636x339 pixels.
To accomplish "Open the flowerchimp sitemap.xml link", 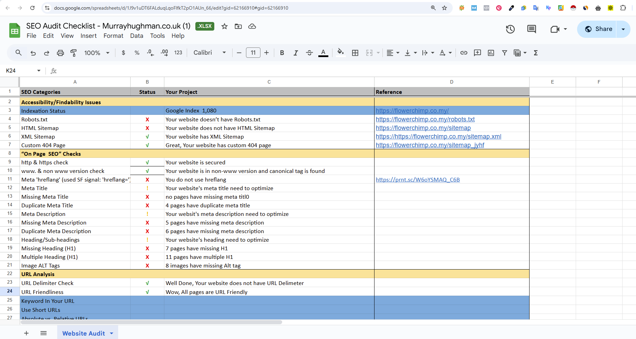I will [x=439, y=136].
